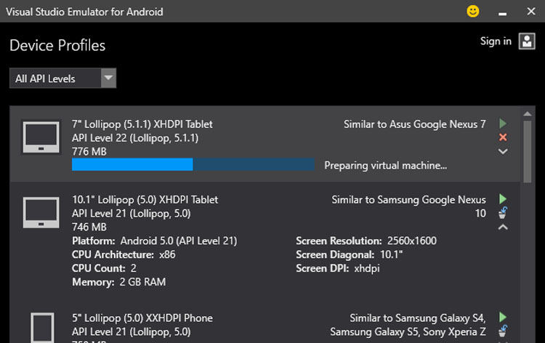Select the 5" Lollipop phone device thumbnail

[x=42, y=328]
